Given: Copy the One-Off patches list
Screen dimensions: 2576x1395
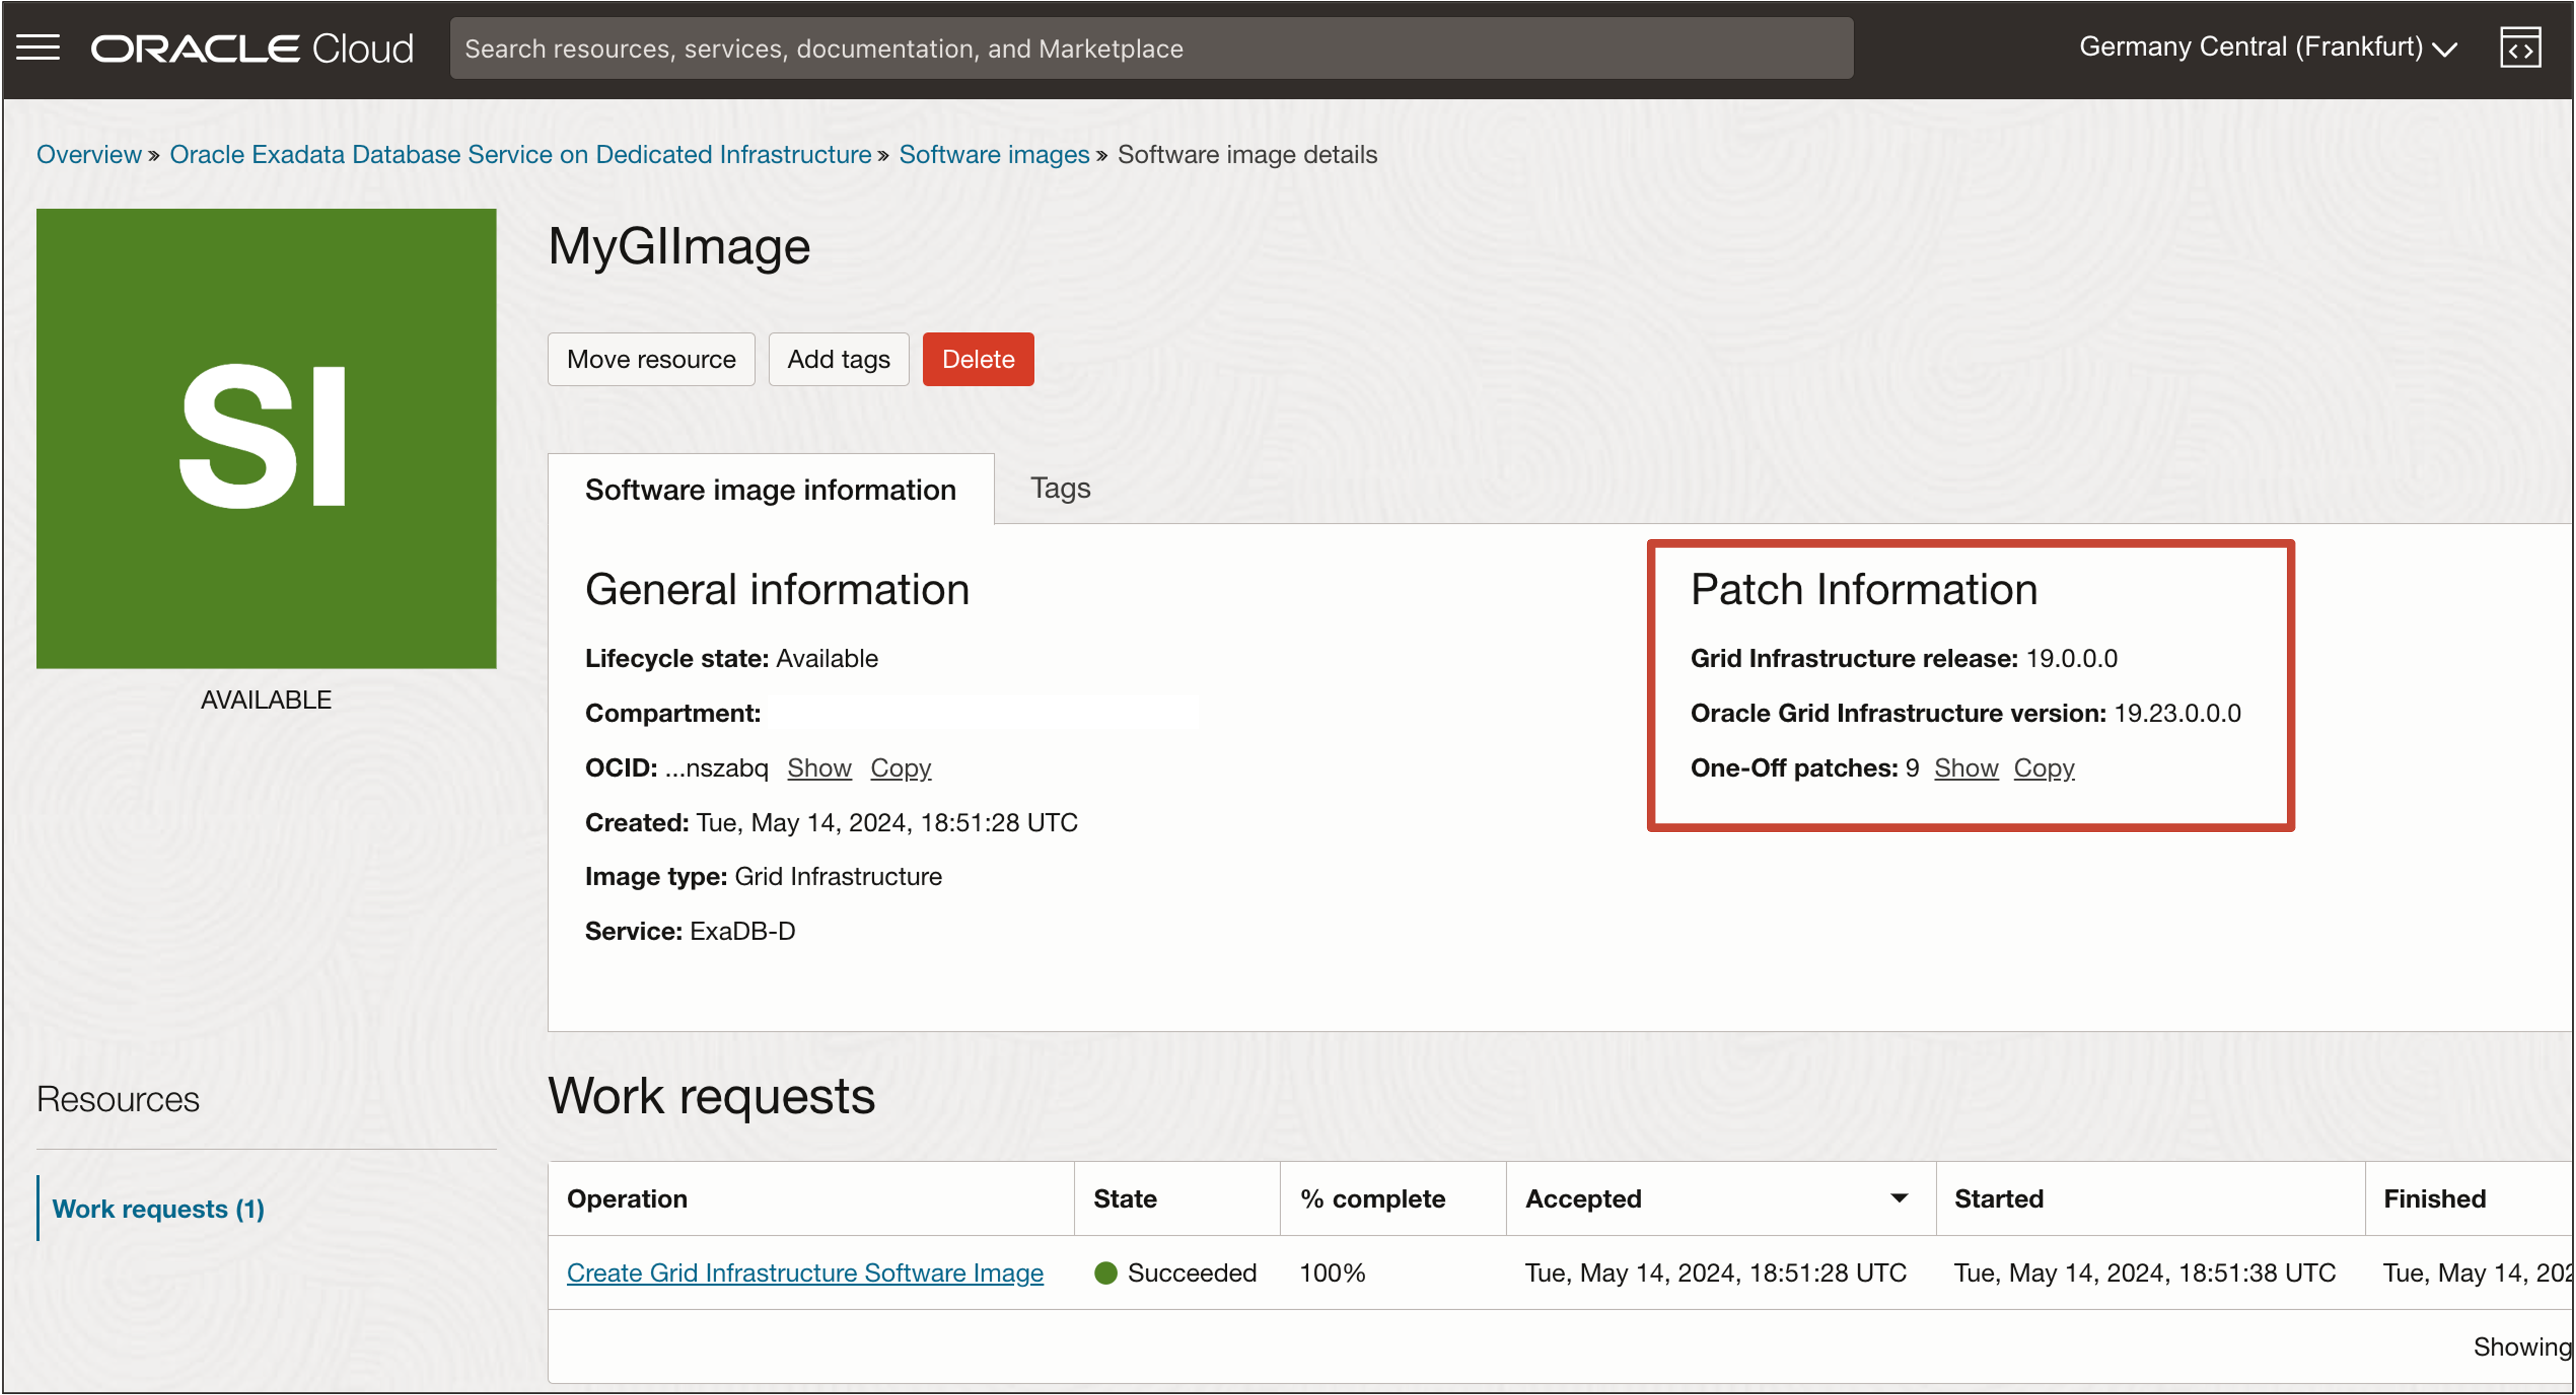Looking at the screenshot, I should point(2043,767).
